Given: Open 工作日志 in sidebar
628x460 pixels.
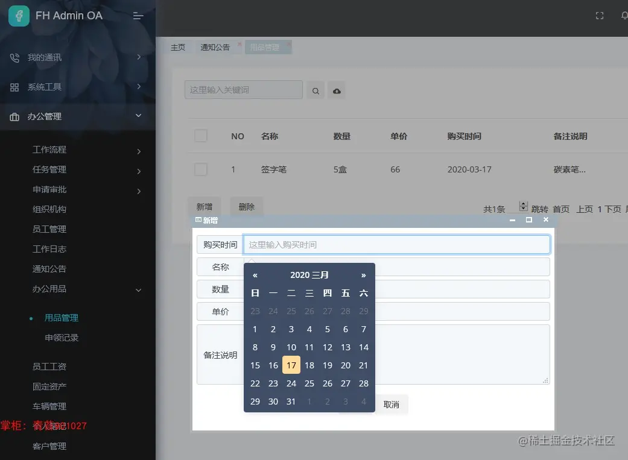Looking at the screenshot, I should click(49, 249).
